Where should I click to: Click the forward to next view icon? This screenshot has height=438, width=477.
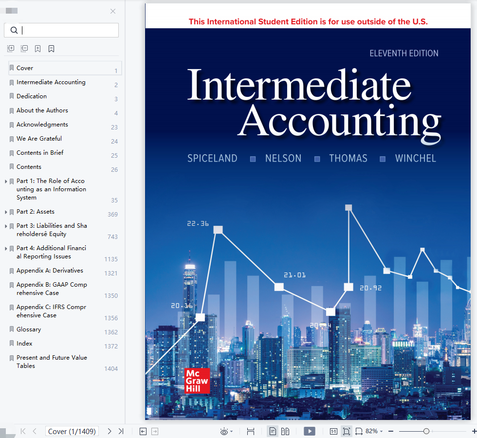coord(155,431)
